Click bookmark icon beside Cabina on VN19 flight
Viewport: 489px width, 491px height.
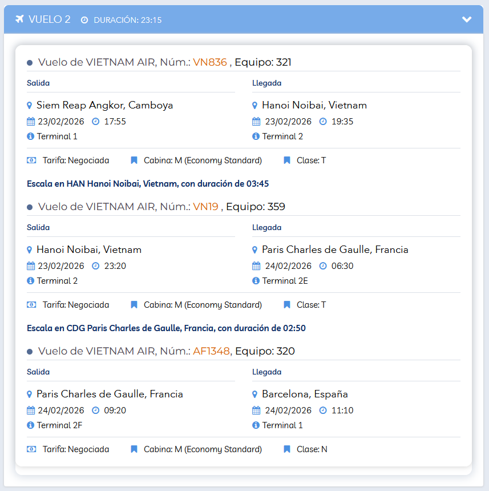click(x=134, y=305)
